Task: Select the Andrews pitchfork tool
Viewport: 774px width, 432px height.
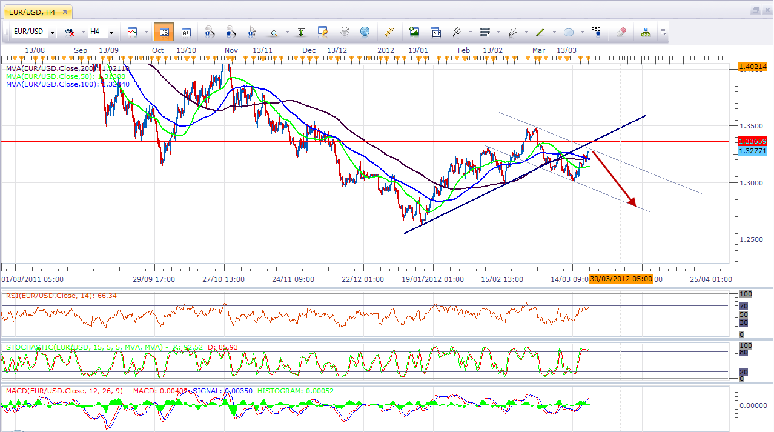Action: point(457,32)
